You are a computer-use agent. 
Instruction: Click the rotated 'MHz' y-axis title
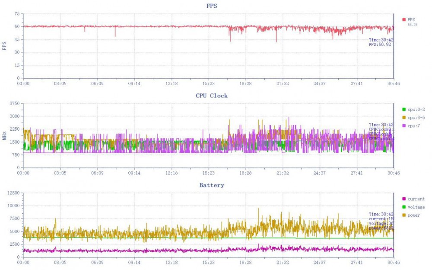click(x=4, y=135)
